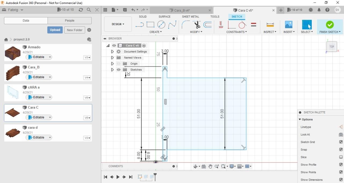Switch to the SHEET METAL tab
This screenshot has width=344, height=183.
point(191,17)
